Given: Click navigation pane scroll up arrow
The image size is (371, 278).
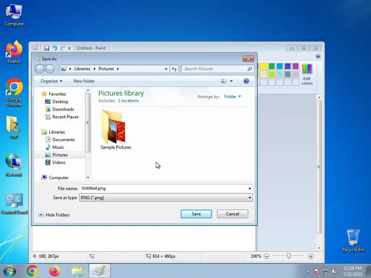Looking at the screenshot, I should point(88,90).
